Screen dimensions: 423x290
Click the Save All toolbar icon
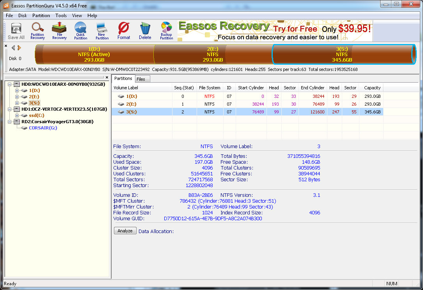click(x=16, y=31)
